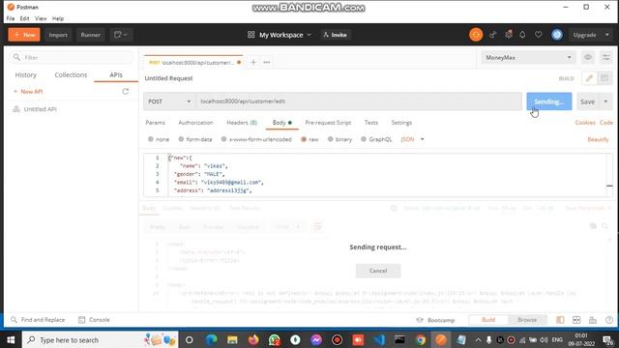Viewport: 619px width, 348px height.
Task: Open the tab options ellipsis menu
Action: [x=267, y=62]
